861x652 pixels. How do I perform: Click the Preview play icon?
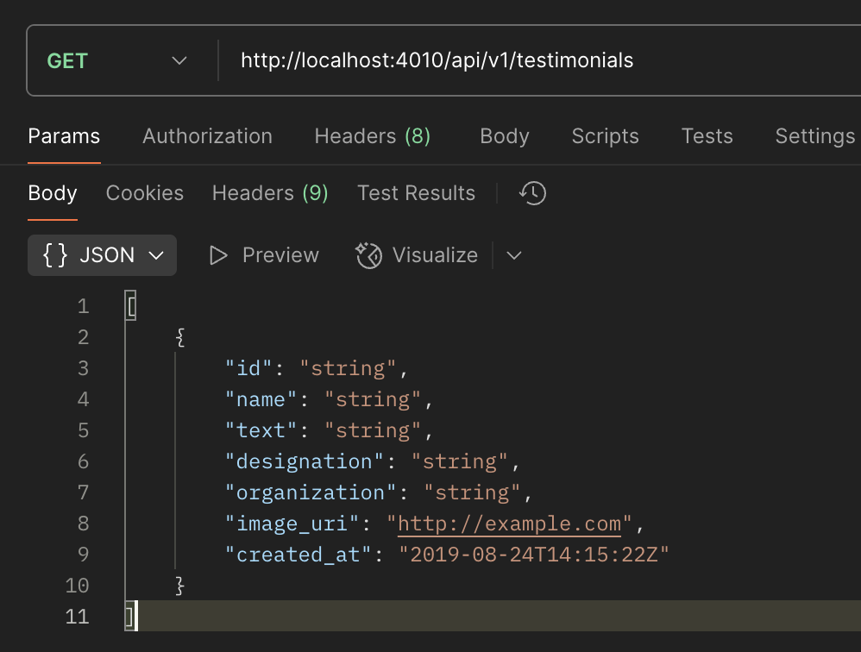pyautogui.click(x=219, y=255)
